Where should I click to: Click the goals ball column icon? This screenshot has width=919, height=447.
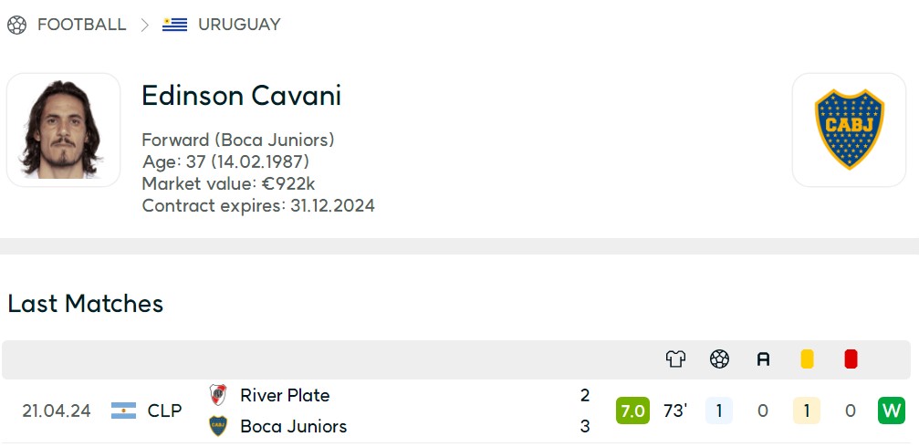pyautogui.click(x=719, y=359)
